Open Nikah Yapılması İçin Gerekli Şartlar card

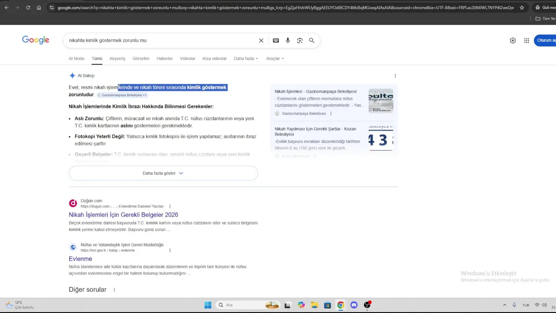(315, 131)
